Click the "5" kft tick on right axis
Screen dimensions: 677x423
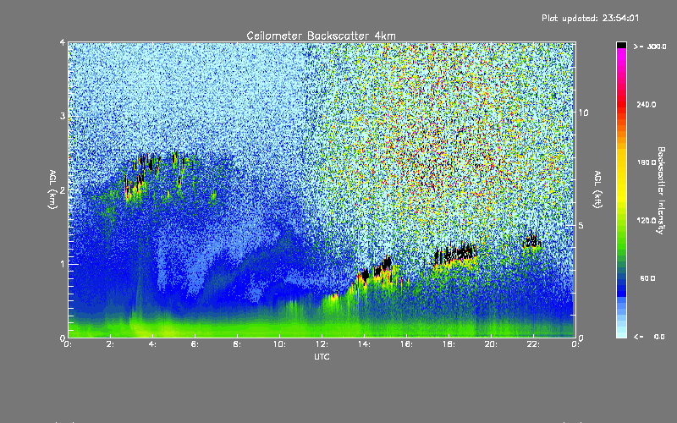[581, 226]
